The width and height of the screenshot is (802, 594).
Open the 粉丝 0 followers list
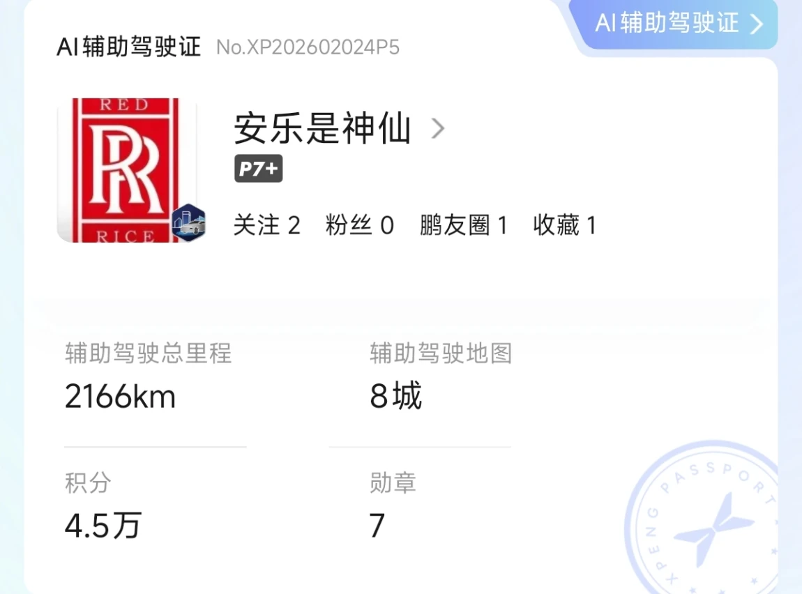coord(359,225)
